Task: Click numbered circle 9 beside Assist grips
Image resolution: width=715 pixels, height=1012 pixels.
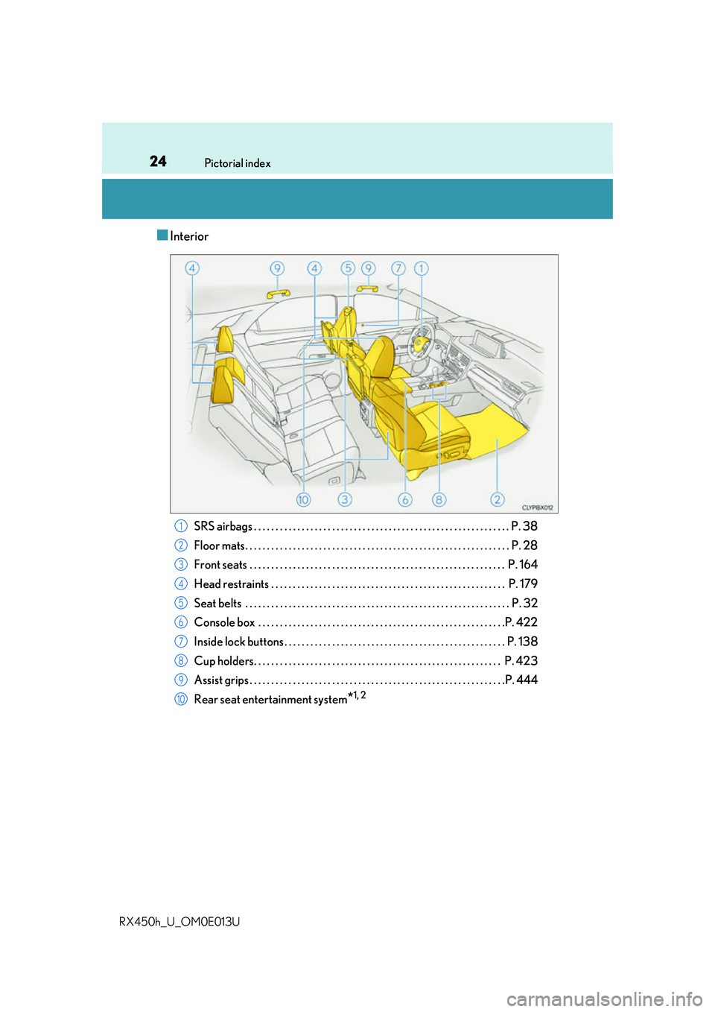Action: coord(181,680)
